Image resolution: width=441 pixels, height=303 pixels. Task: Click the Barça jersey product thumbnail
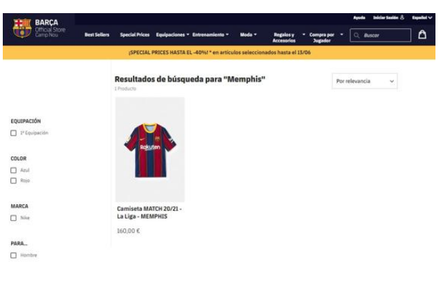pyautogui.click(x=150, y=149)
